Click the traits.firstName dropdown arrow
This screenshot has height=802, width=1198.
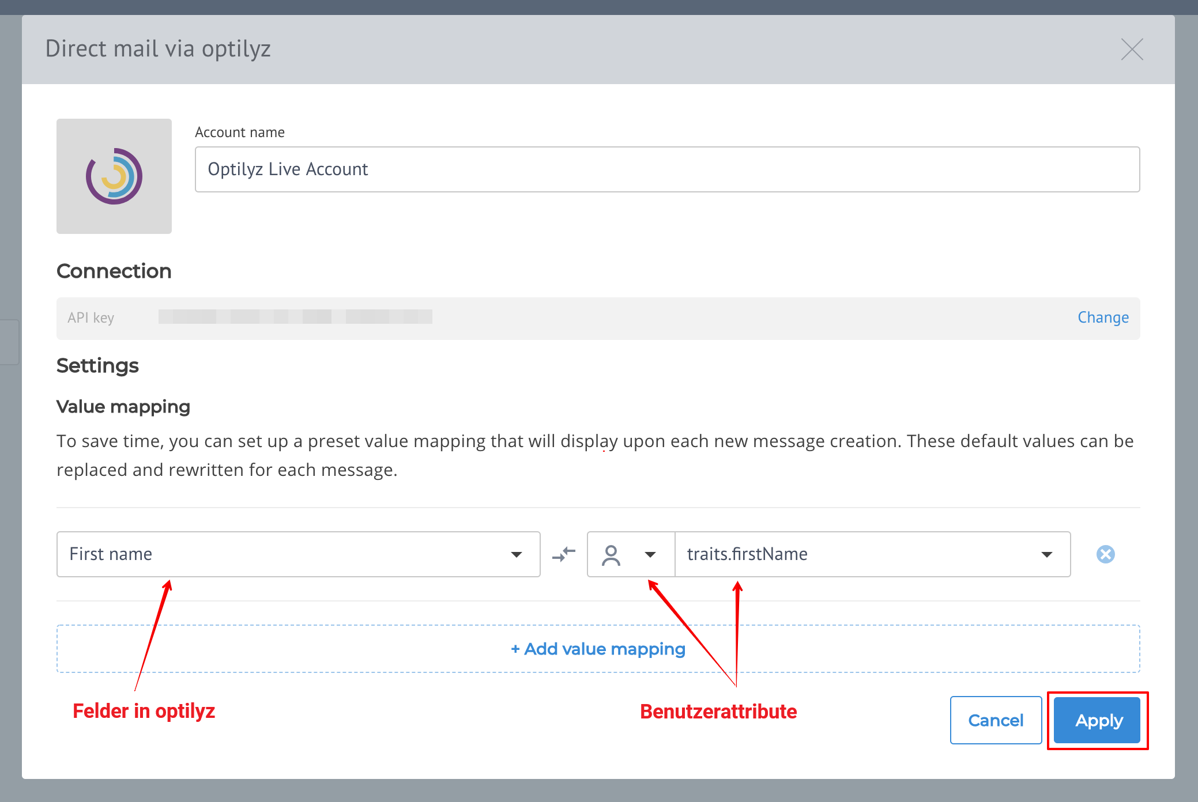click(1047, 554)
